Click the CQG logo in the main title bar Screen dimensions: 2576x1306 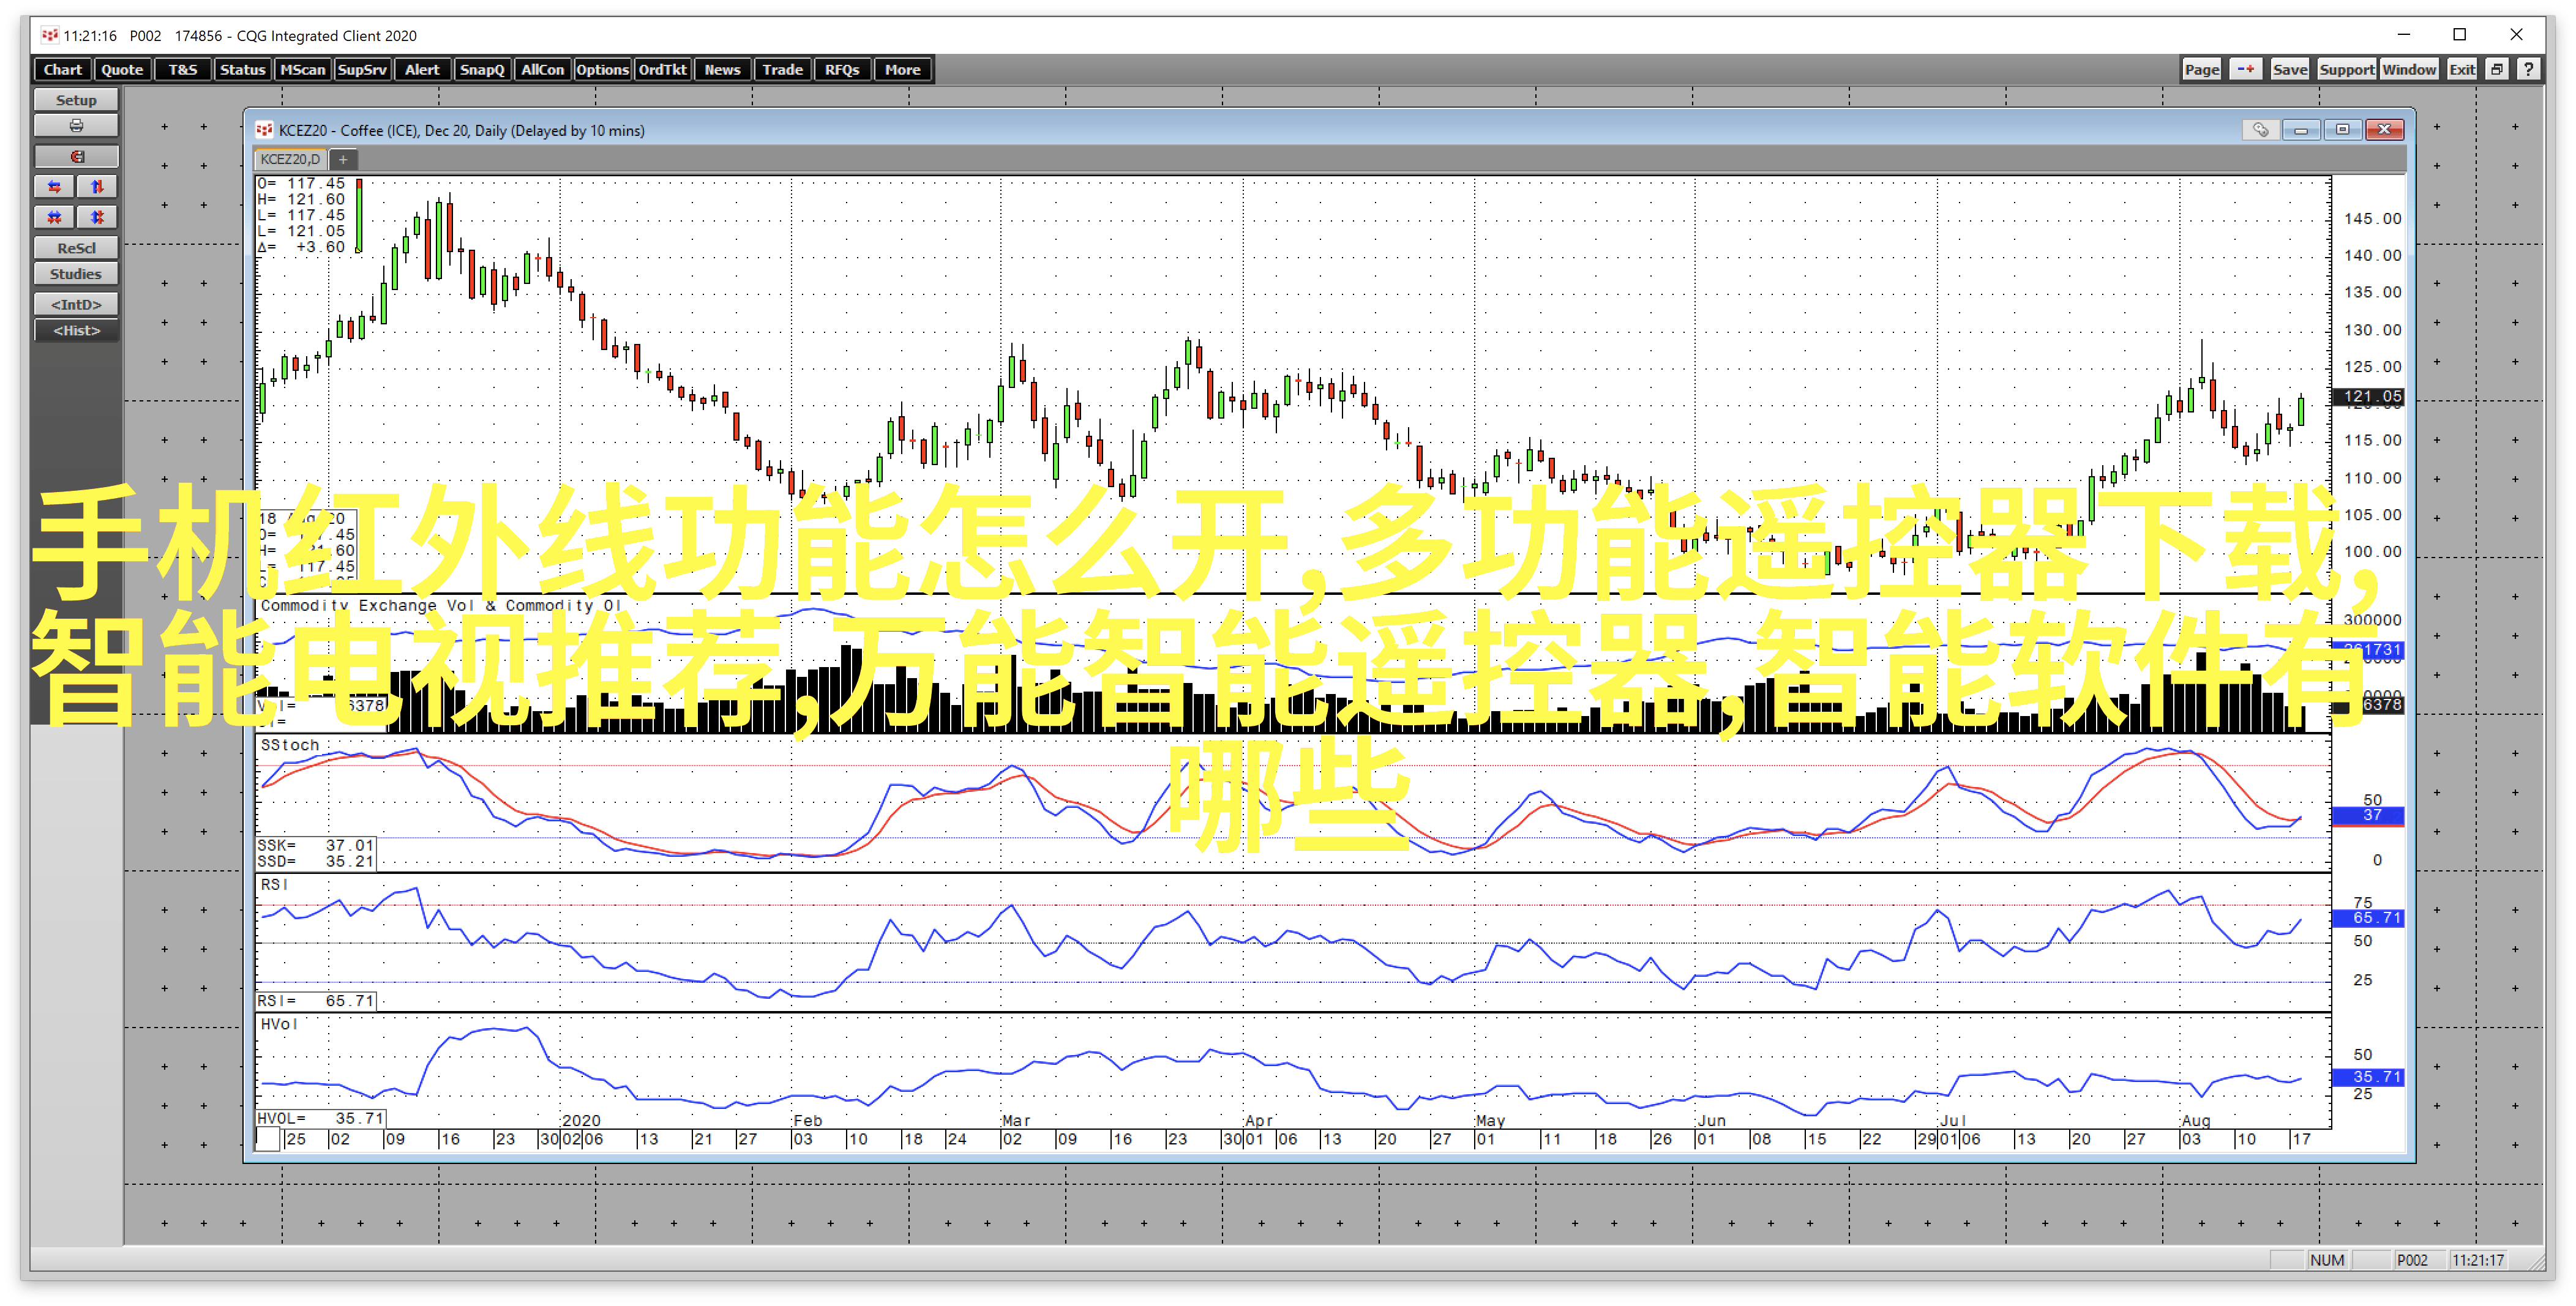(49, 35)
